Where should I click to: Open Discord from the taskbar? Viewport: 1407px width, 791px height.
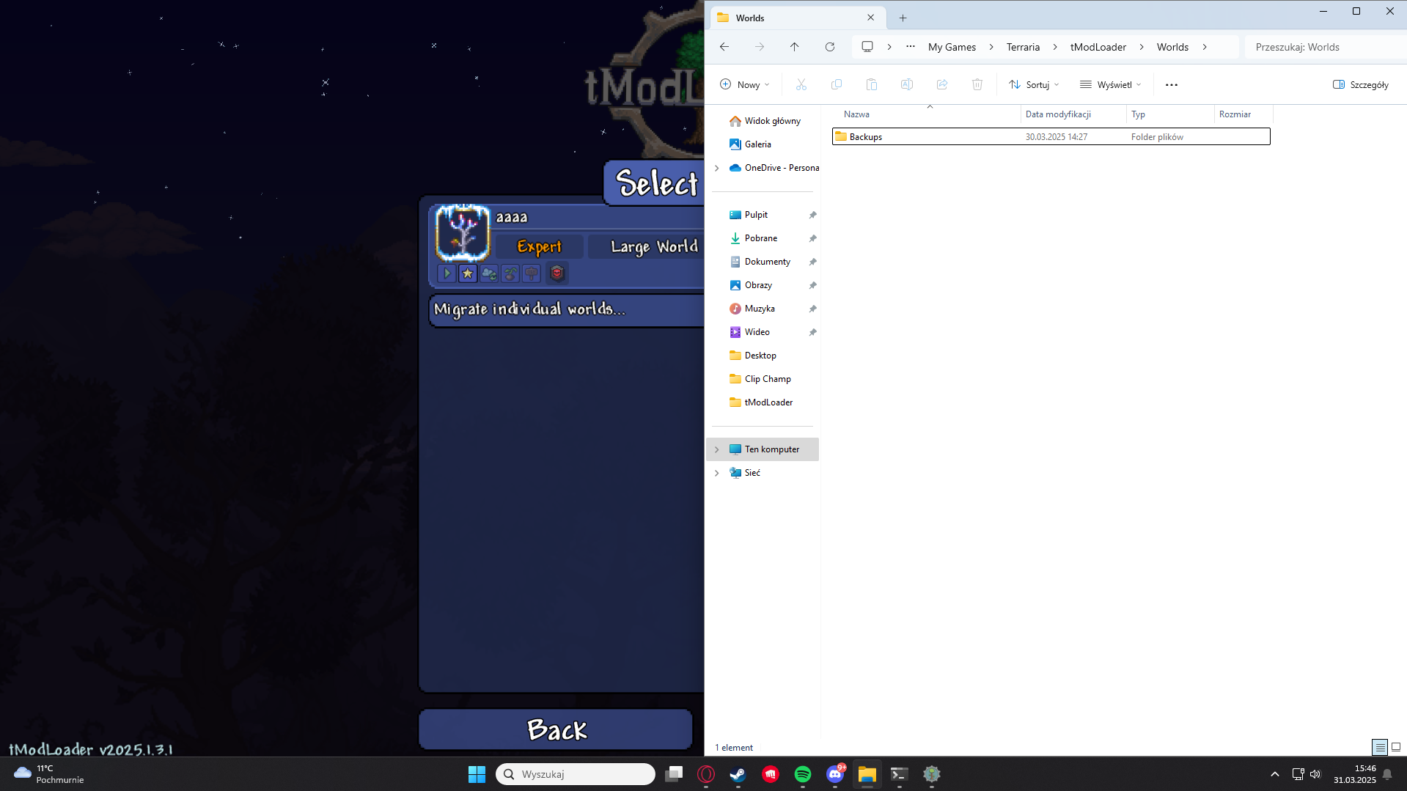tap(835, 774)
